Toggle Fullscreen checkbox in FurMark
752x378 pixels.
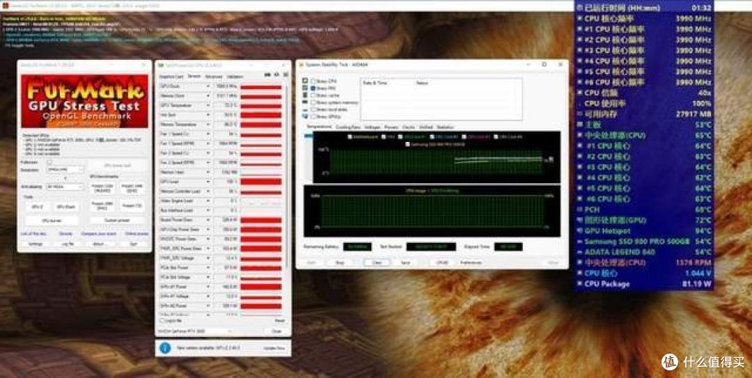(49, 162)
